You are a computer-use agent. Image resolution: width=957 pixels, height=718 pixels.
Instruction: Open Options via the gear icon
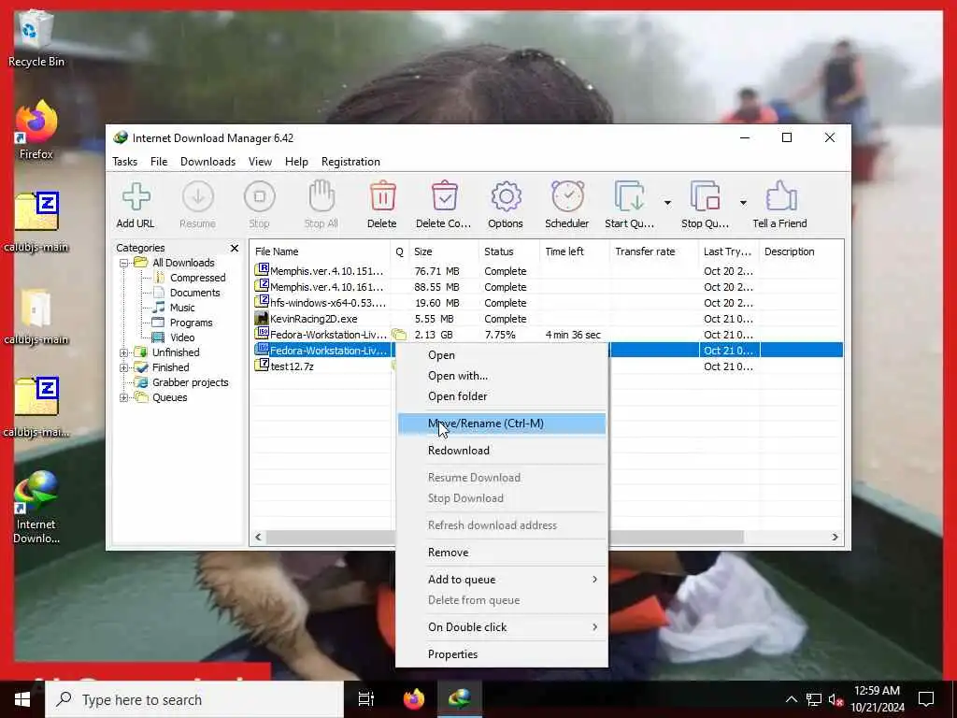pyautogui.click(x=506, y=196)
